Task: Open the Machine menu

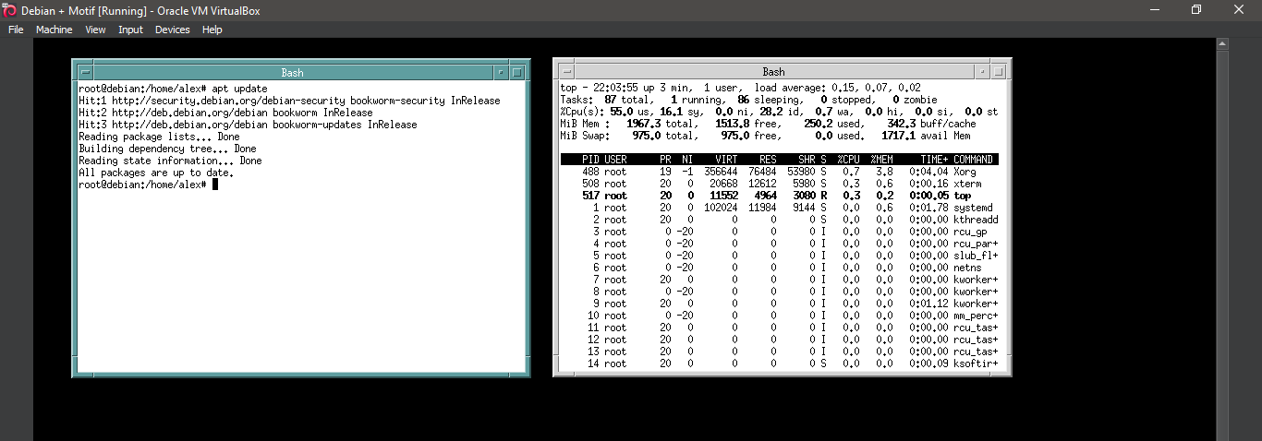Action: [54, 30]
